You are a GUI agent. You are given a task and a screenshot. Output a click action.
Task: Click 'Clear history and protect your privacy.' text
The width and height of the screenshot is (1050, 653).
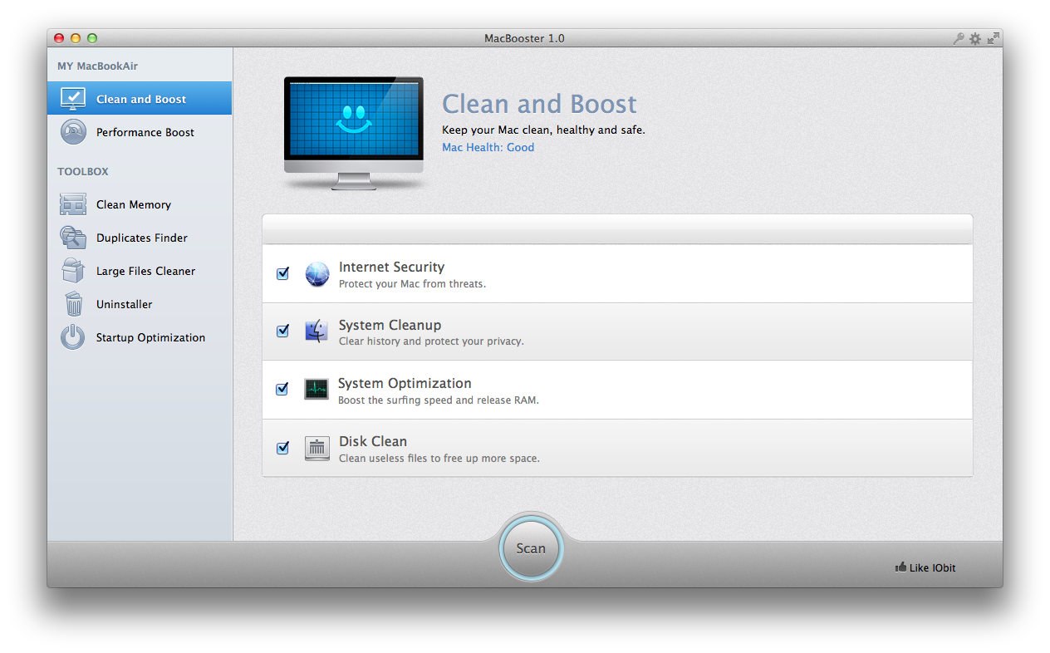pyautogui.click(x=431, y=341)
